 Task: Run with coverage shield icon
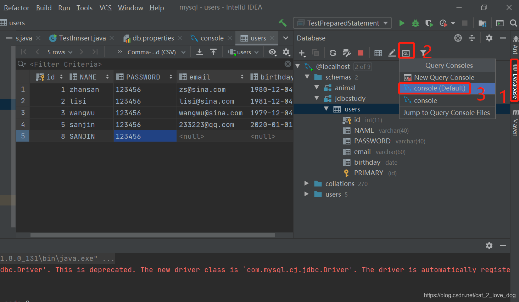click(429, 23)
